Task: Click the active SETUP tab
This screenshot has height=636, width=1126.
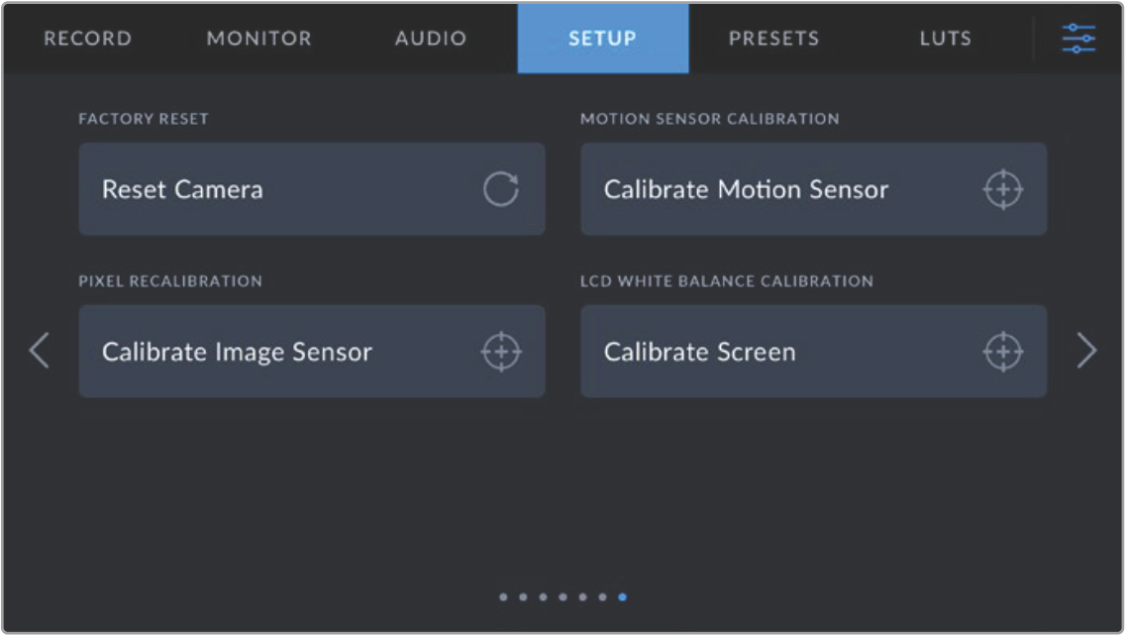Action: (602, 39)
